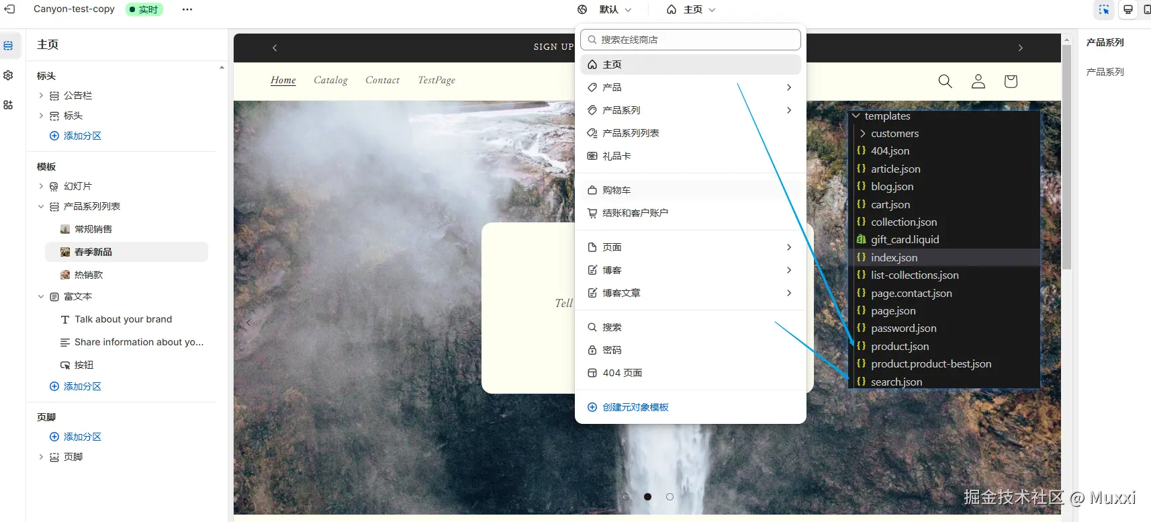Select 404 页面 template in dropdown

pos(690,373)
